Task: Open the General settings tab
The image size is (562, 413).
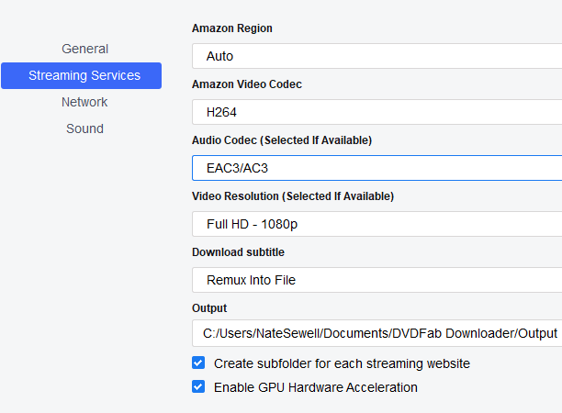Action: 84,49
